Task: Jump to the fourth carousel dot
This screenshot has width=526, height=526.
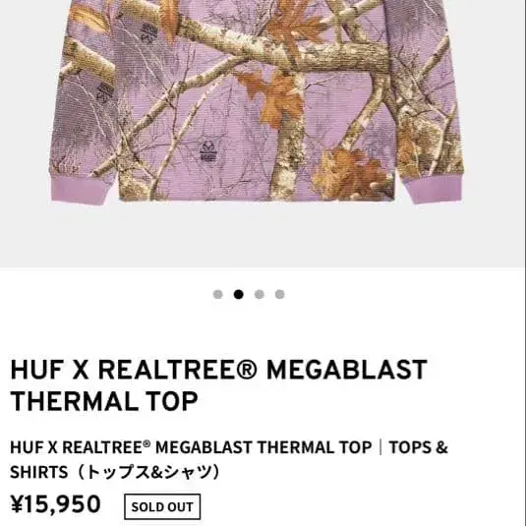Action: click(280, 294)
